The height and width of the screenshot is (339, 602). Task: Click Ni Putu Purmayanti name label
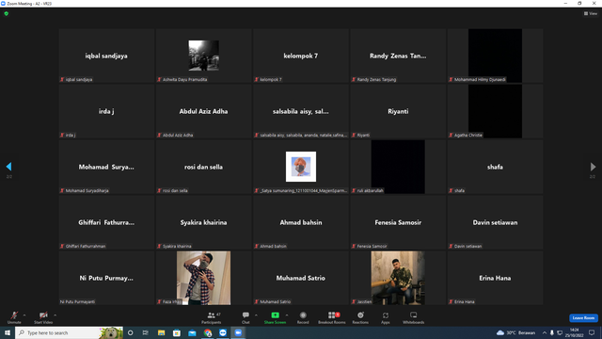(77, 301)
